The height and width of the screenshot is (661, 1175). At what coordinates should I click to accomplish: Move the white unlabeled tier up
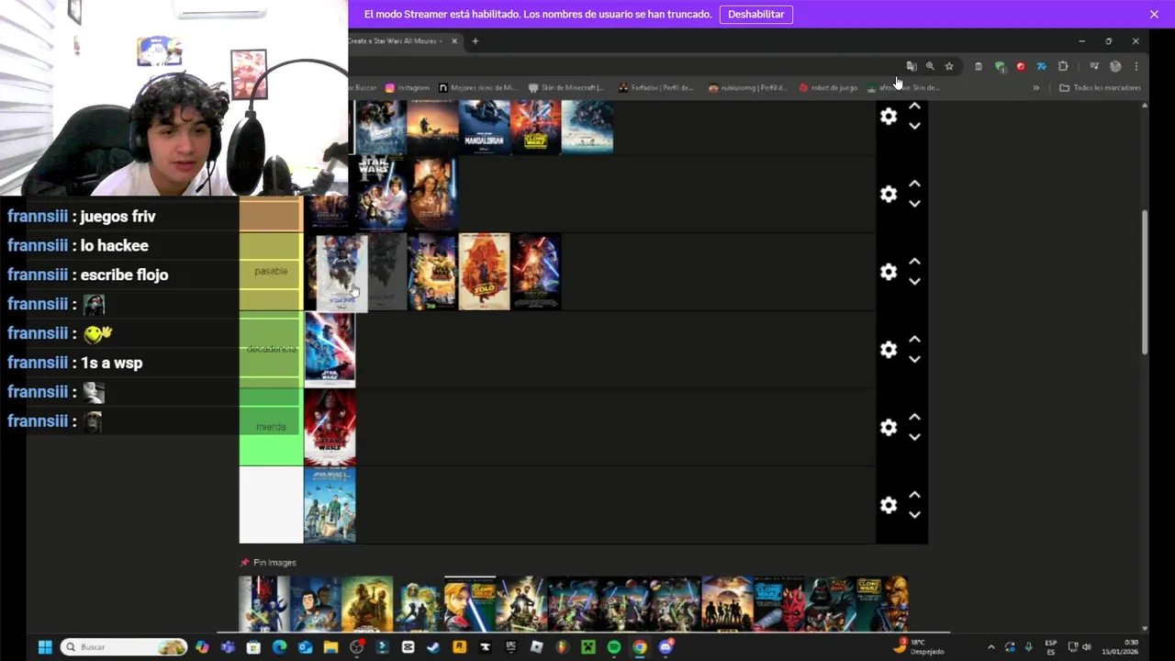(x=914, y=495)
